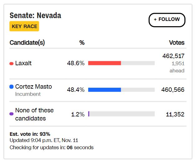Click the KEY RACE badge
This screenshot has width=196, height=162.
point(24,26)
